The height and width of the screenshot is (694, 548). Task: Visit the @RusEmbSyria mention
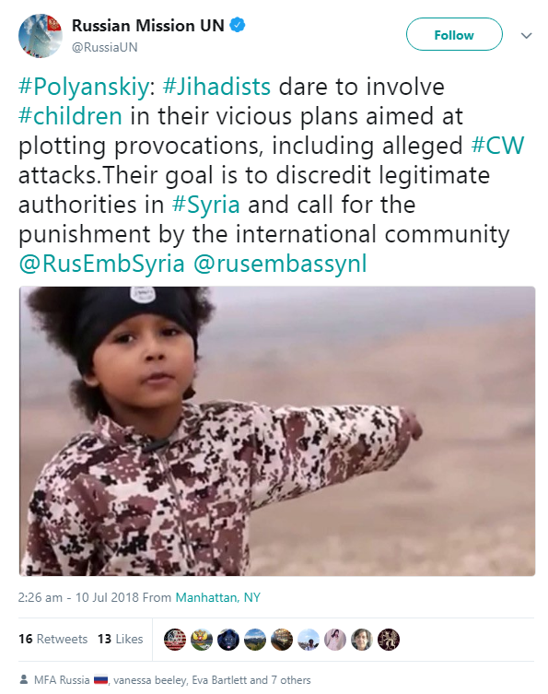click(x=101, y=264)
